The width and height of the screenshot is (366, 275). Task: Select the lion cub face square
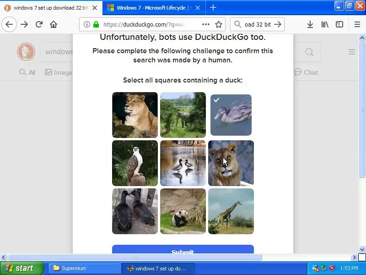click(x=231, y=163)
